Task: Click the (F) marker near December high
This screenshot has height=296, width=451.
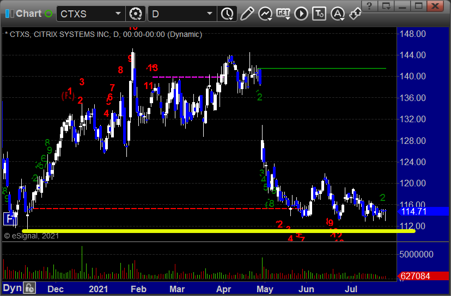Action: (x=68, y=96)
